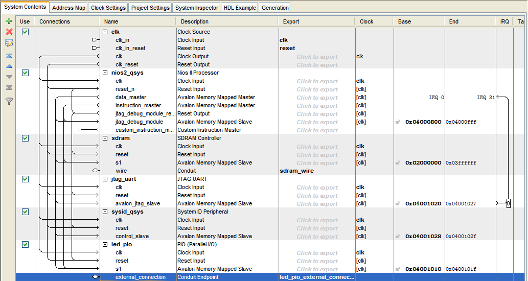Click lock icon beside base address 0x04001010
Viewport: 528px width, 281px height.
pos(398,269)
